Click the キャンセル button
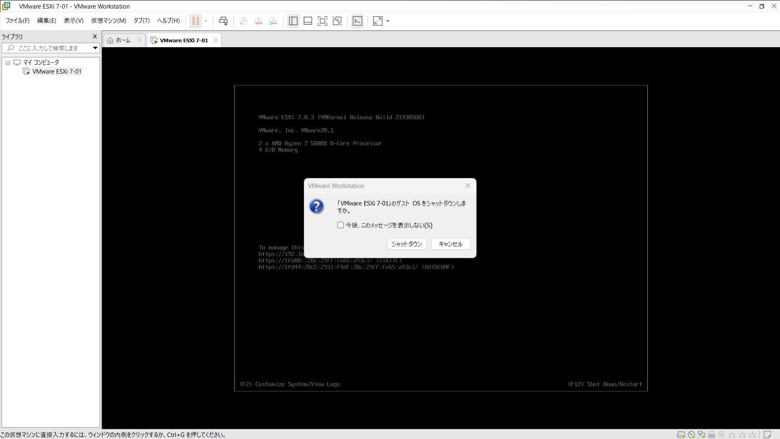 click(x=450, y=244)
